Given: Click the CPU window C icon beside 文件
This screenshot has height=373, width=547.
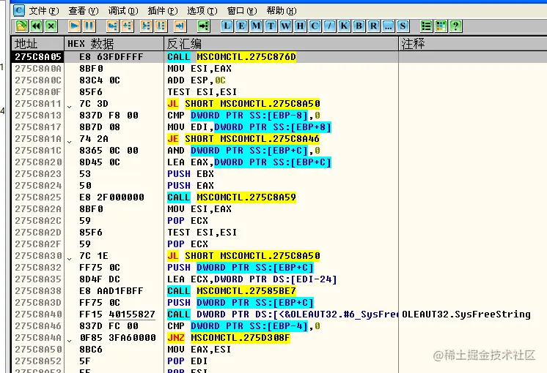Looking at the screenshot, I should [x=19, y=10].
